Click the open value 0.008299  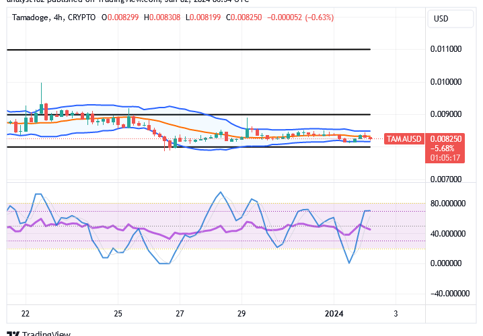pos(123,17)
